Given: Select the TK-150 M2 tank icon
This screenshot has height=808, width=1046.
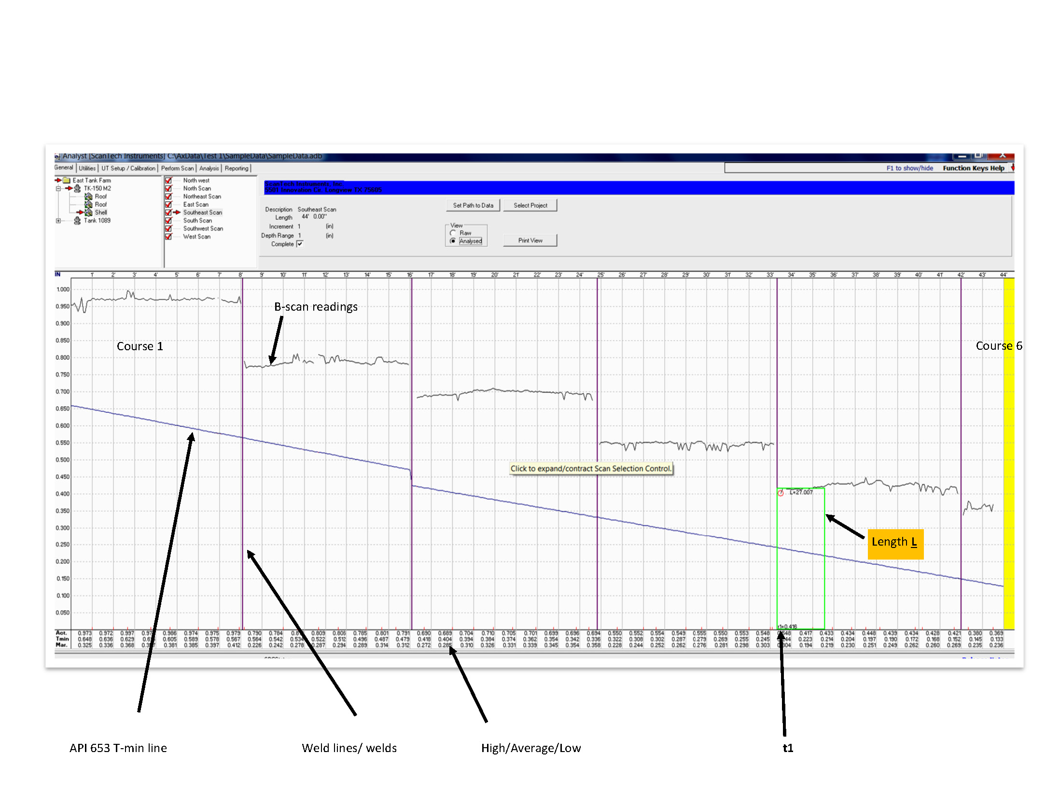Looking at the screenshot, I should coord(77,189).
